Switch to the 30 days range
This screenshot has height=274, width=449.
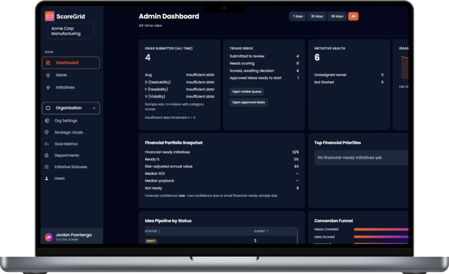coord(317,16)
